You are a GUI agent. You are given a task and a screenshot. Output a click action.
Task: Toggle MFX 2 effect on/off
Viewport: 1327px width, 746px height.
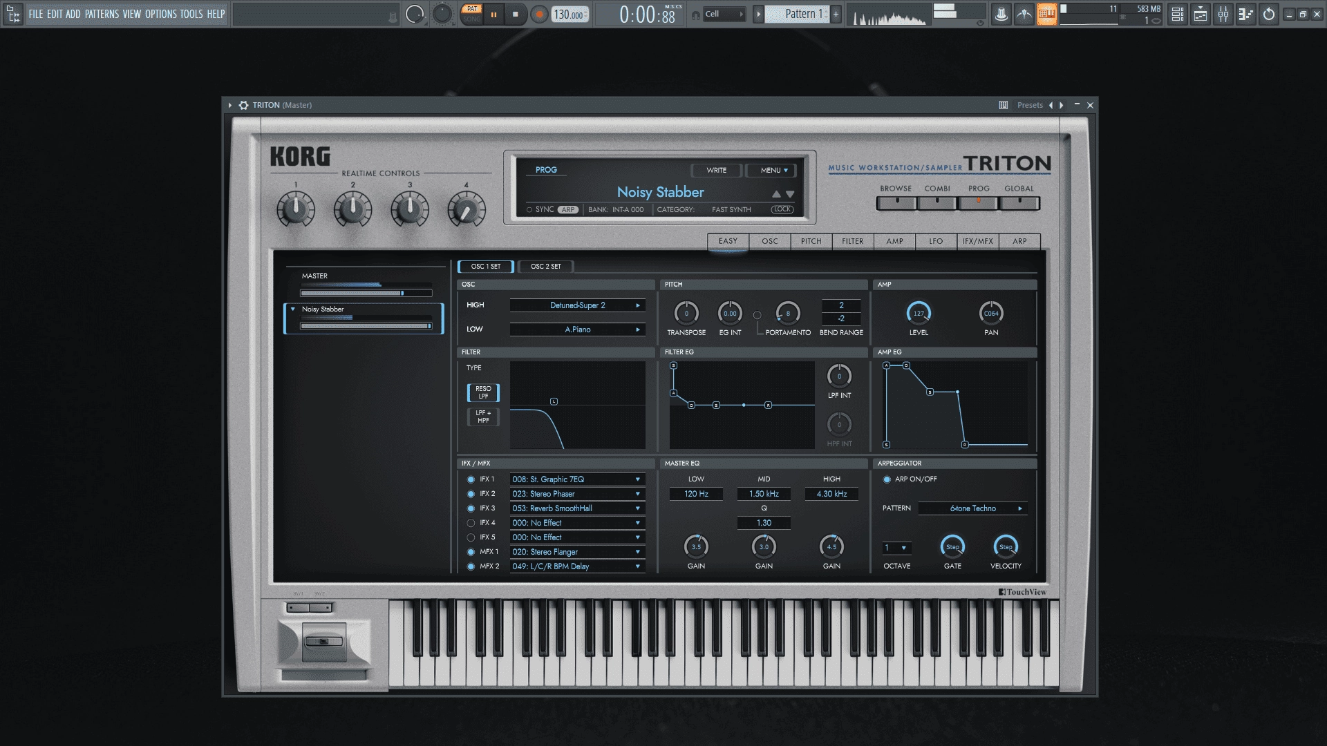tap(471, 566)
